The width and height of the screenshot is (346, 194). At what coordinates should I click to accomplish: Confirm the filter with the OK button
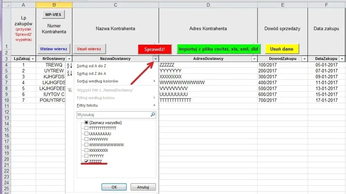click(114, 187)
